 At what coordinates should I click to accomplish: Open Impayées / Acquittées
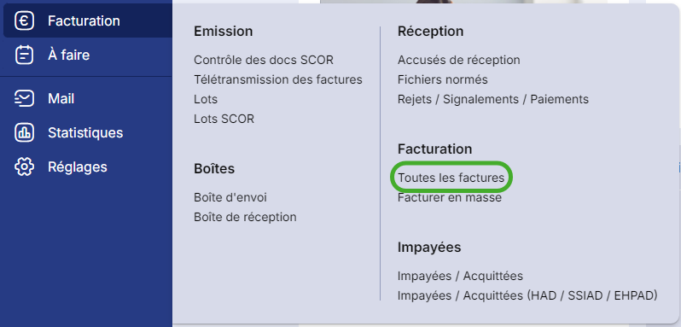pyautogui.click(x=460, y=276)
